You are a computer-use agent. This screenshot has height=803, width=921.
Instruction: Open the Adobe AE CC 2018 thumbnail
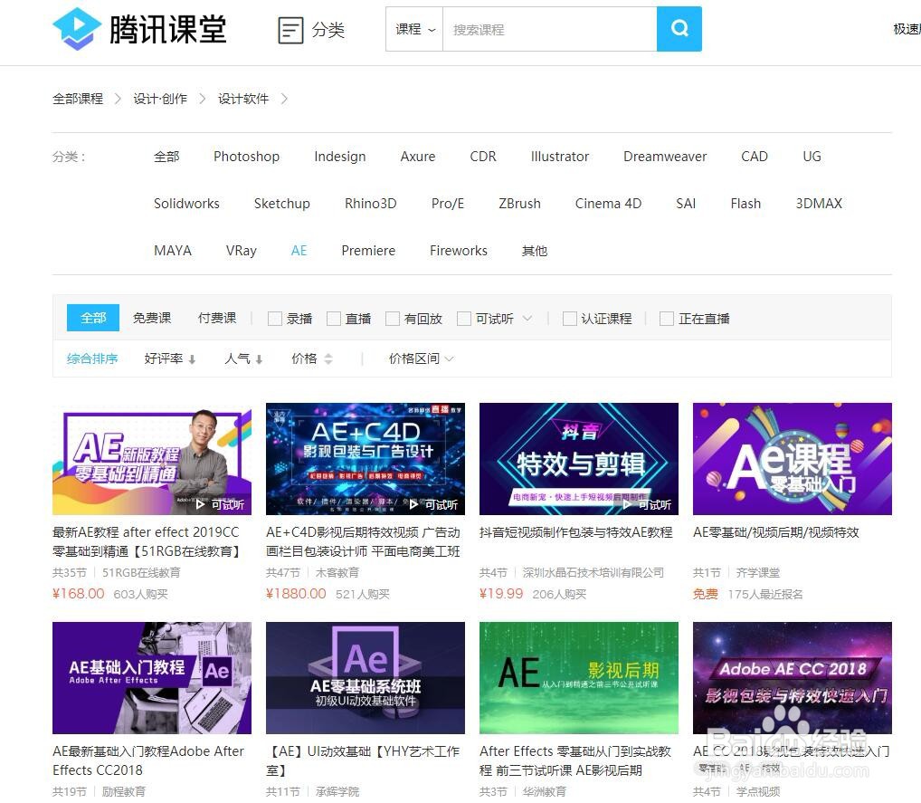(x=793, y=678)
